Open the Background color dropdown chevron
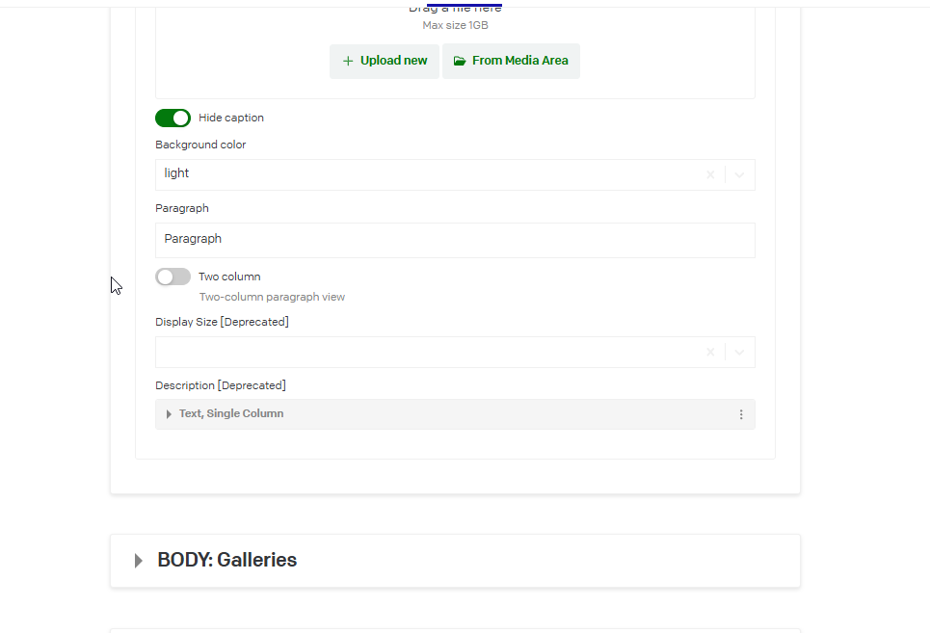The width and height of the screenshot is (930, 633). click(739, 175)
